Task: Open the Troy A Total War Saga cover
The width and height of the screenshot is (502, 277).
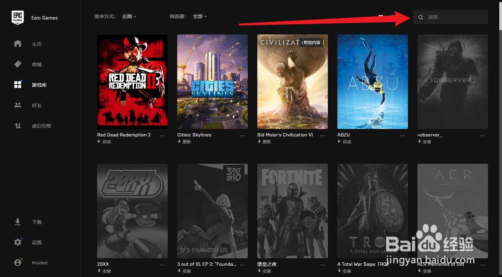Action: coord(372,211)
